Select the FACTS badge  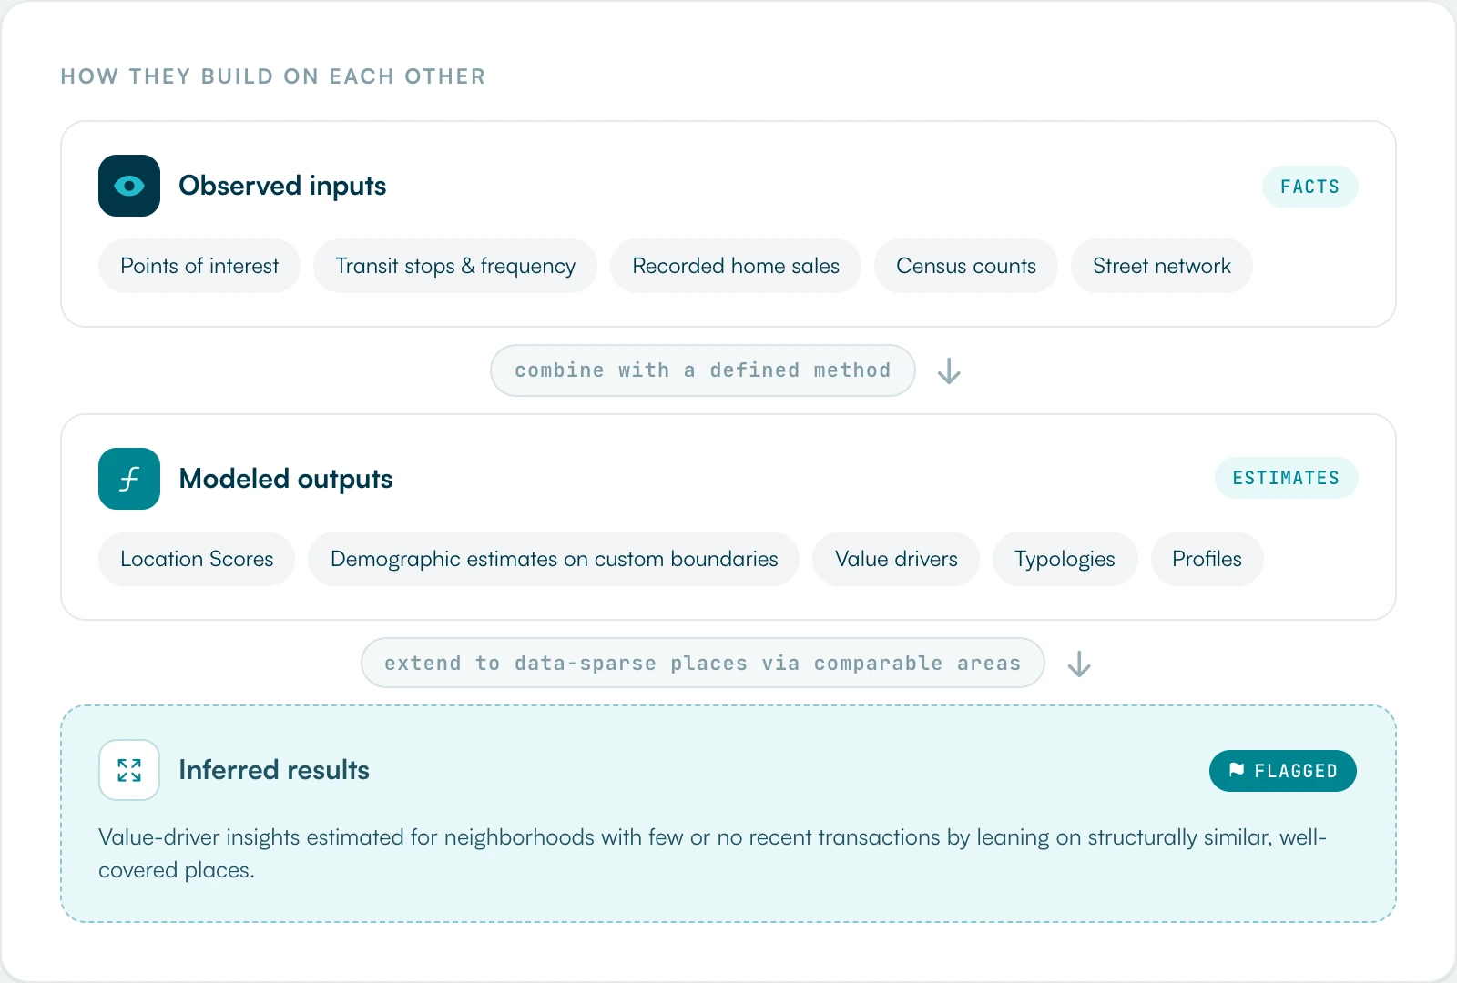[1309, 187]
